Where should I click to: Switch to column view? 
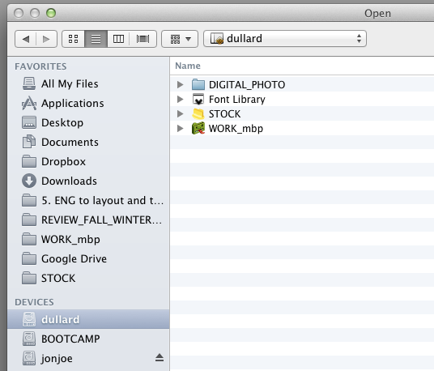[118, 39]
